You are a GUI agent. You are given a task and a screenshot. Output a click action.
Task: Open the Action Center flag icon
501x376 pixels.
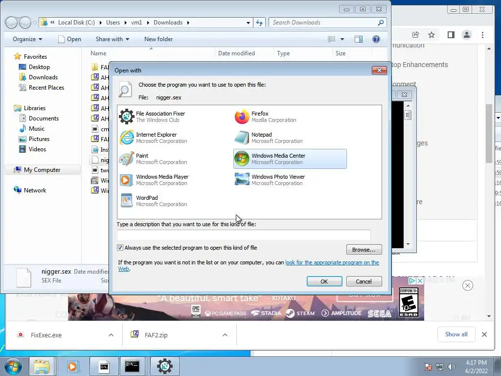428,367
